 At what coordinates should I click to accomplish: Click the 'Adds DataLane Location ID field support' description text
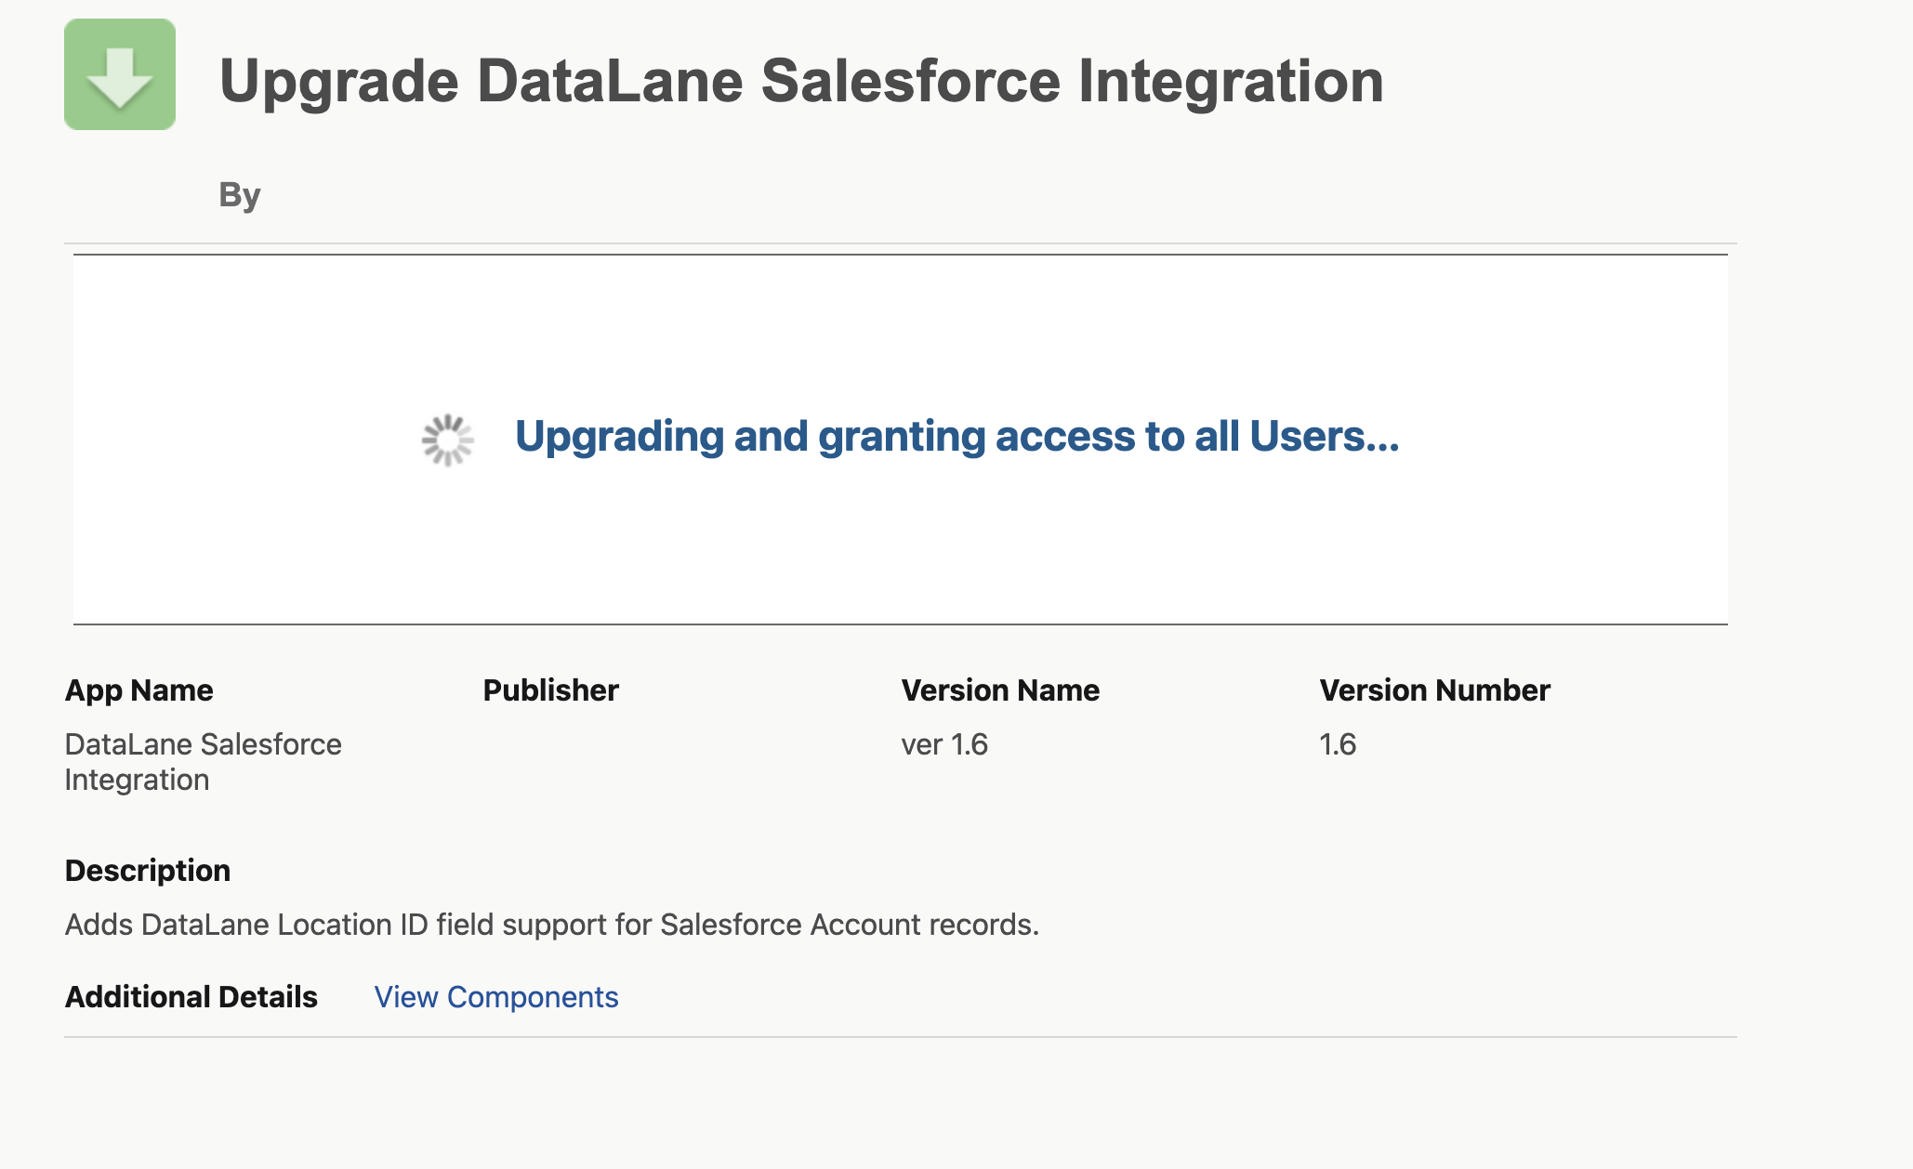(552, 925)
